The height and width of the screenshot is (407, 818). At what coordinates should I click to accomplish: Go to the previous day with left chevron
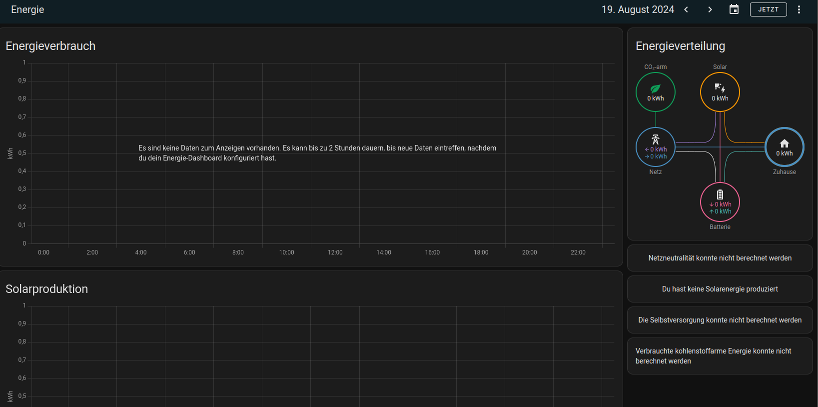(x=686, y=9)
